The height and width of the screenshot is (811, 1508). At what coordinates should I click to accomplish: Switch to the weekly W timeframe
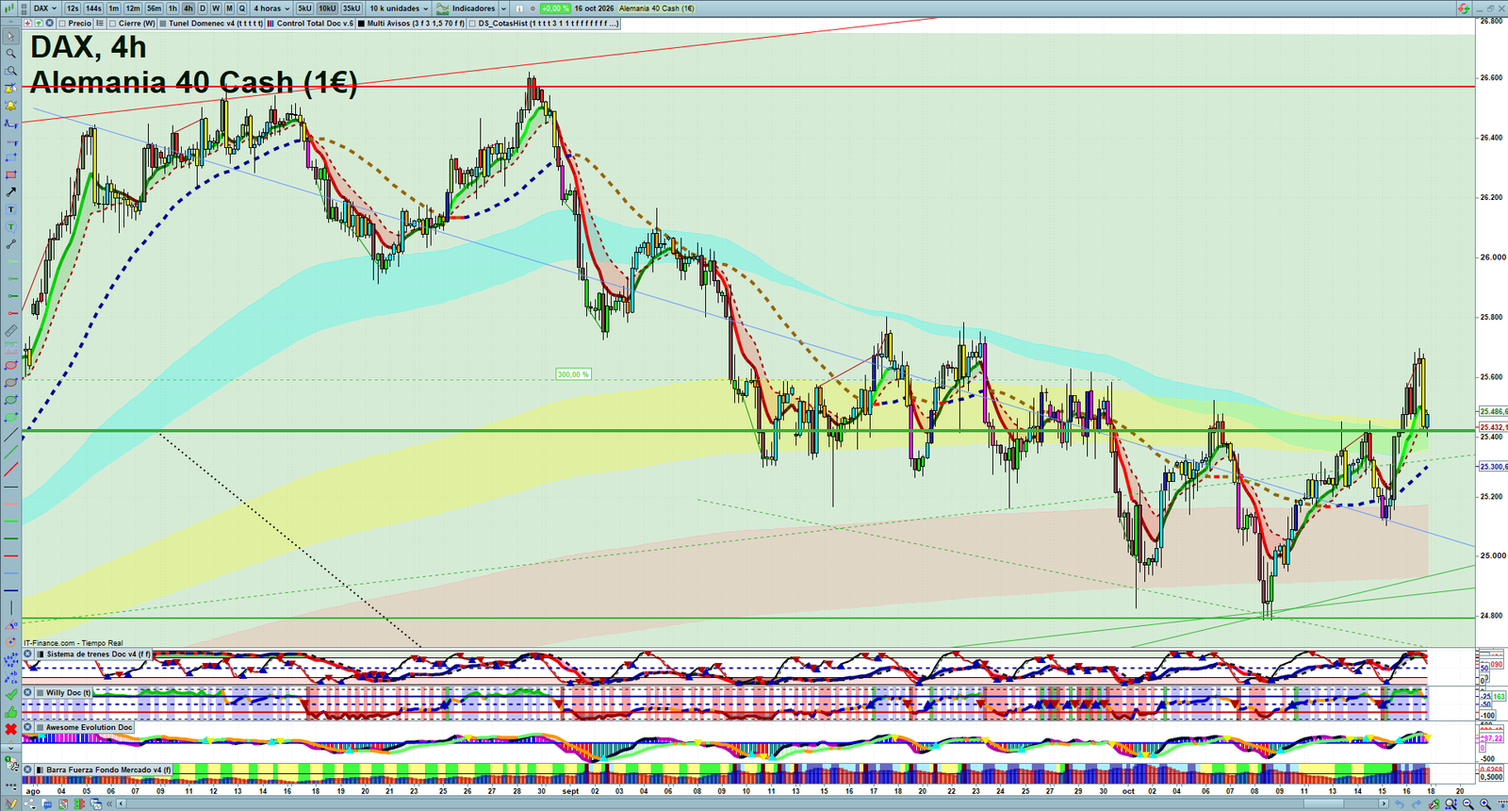tap(216, 8)
